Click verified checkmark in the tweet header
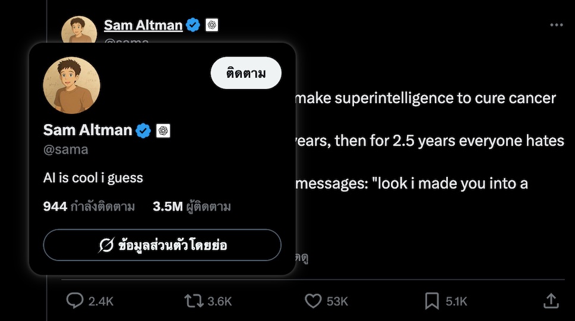Viewport: 575px width, 321px height. [x=192, y=25]
